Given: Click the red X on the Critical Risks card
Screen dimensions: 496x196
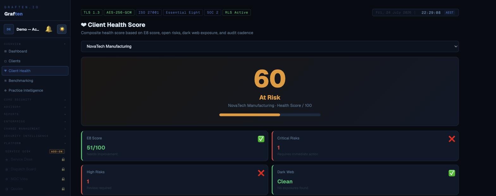Looking at the screenshot, I should coord(452,139).
